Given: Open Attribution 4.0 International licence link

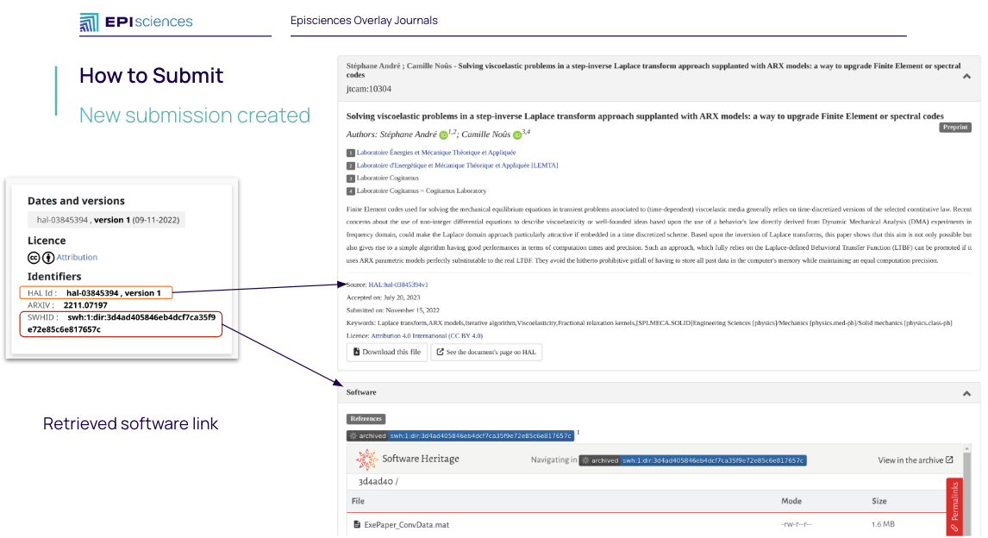Looking at the screenshot, I should tap(427, 335).
